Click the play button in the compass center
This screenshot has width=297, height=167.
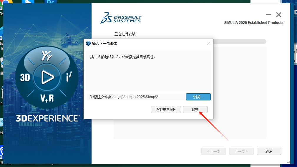tap(47, 77)
